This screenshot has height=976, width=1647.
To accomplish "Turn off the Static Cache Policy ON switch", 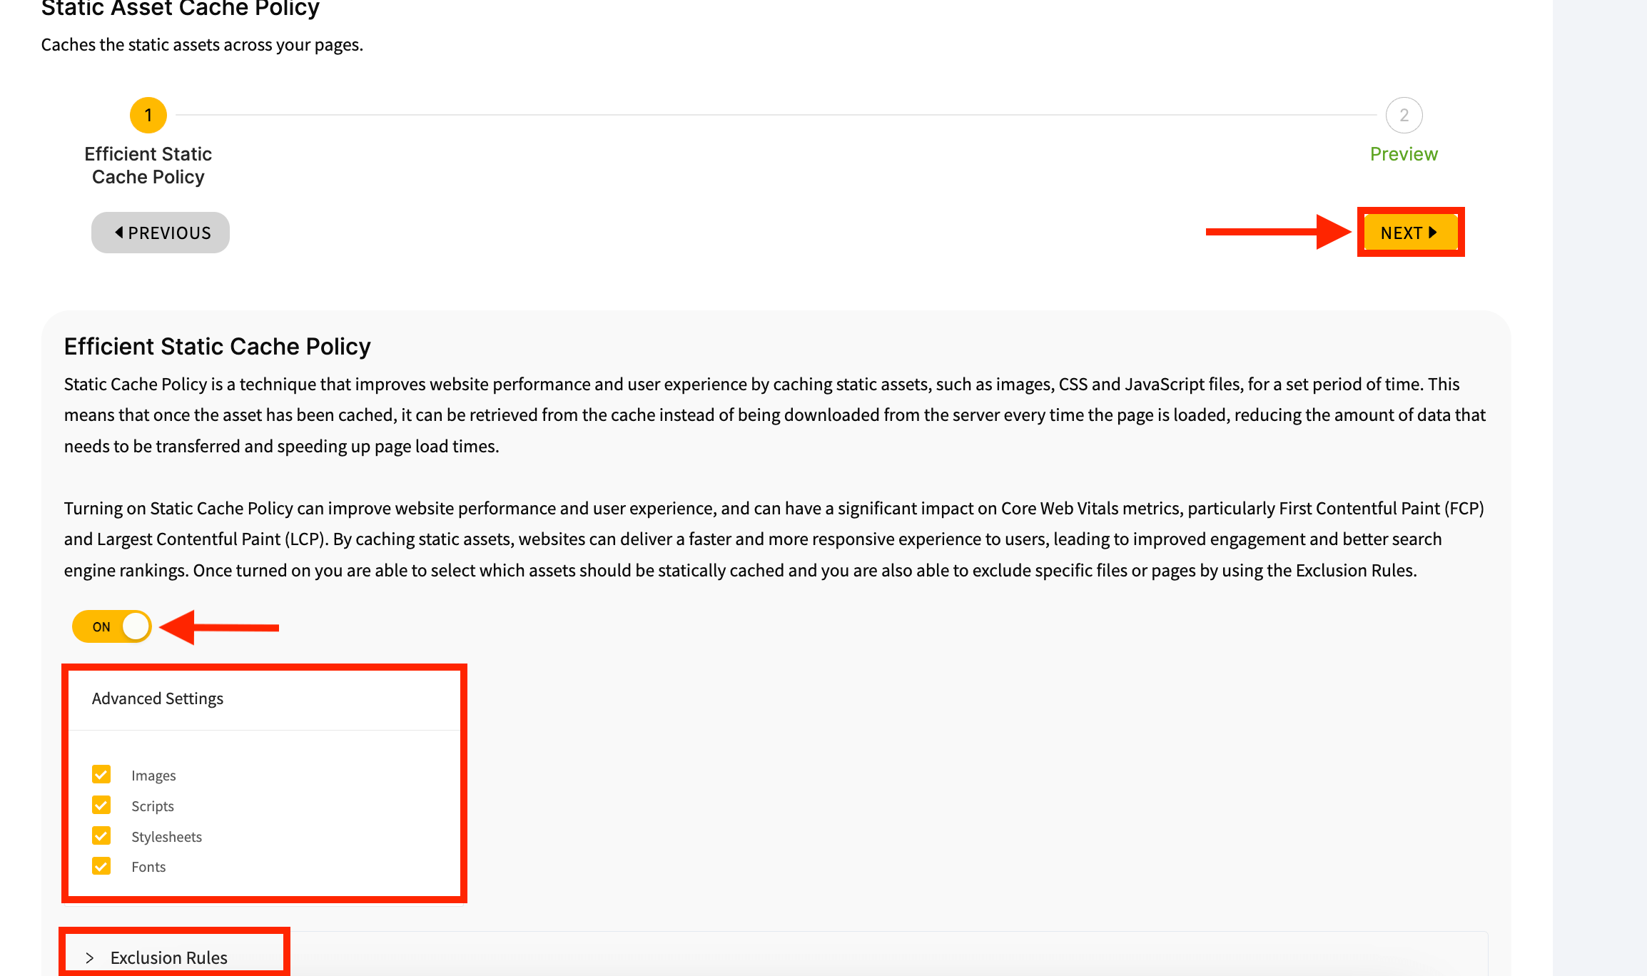I will (112, 626).
